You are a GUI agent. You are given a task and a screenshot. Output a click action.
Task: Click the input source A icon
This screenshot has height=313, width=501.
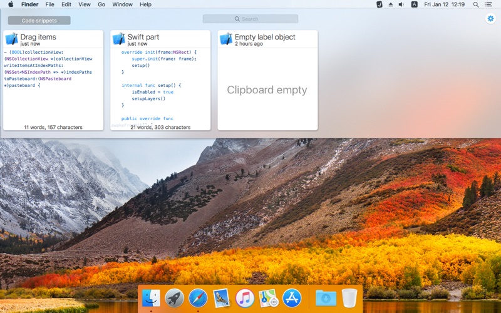414,4
